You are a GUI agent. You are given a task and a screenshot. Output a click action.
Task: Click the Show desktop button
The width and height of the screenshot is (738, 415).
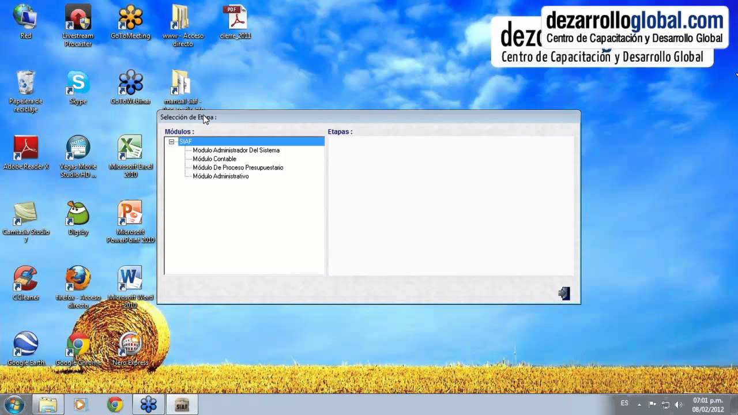(734, 405)
